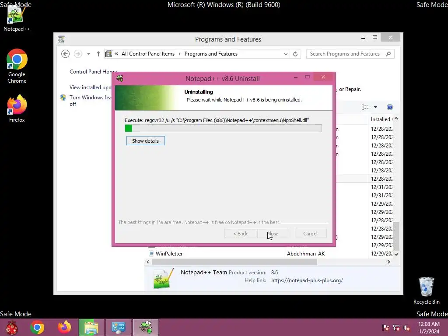Click the Programs and Features window icon
Image resolution: width=448 pixels, height=336 pixels.
pyautogui.click(x=61, y=39)
